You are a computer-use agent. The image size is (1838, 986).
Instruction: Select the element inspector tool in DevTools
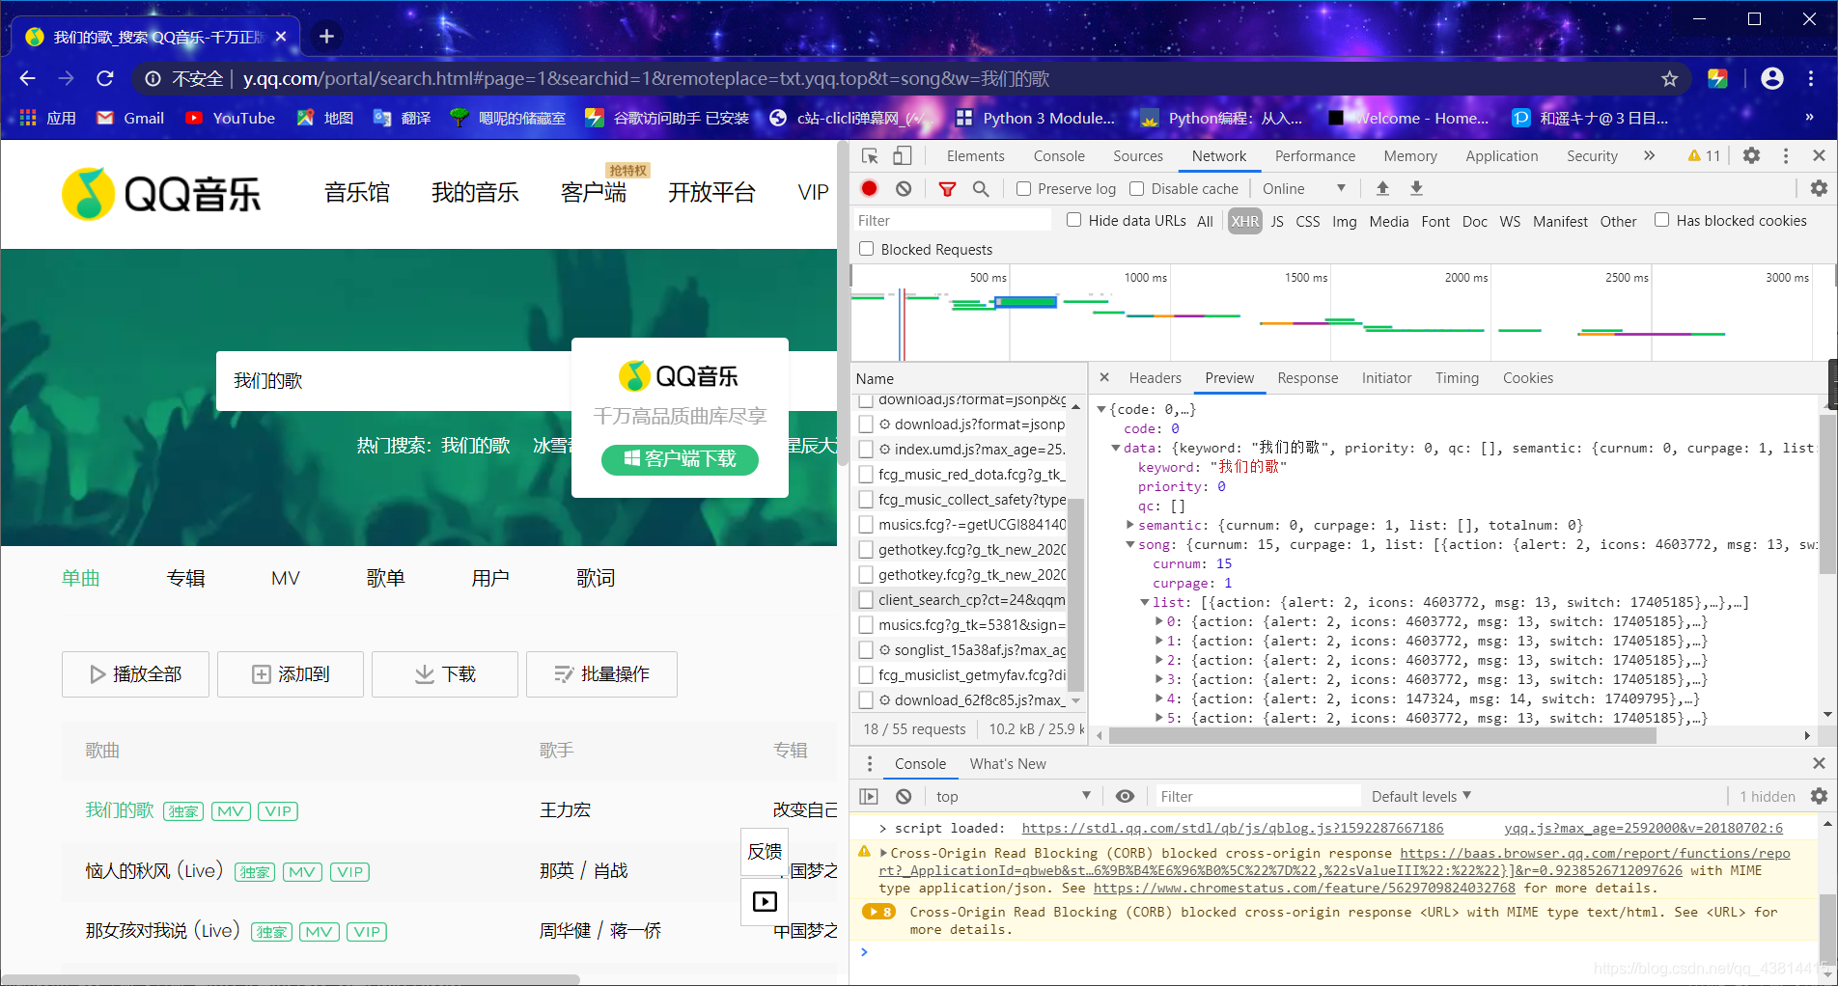pyautogui.click(x=870, y=156)
